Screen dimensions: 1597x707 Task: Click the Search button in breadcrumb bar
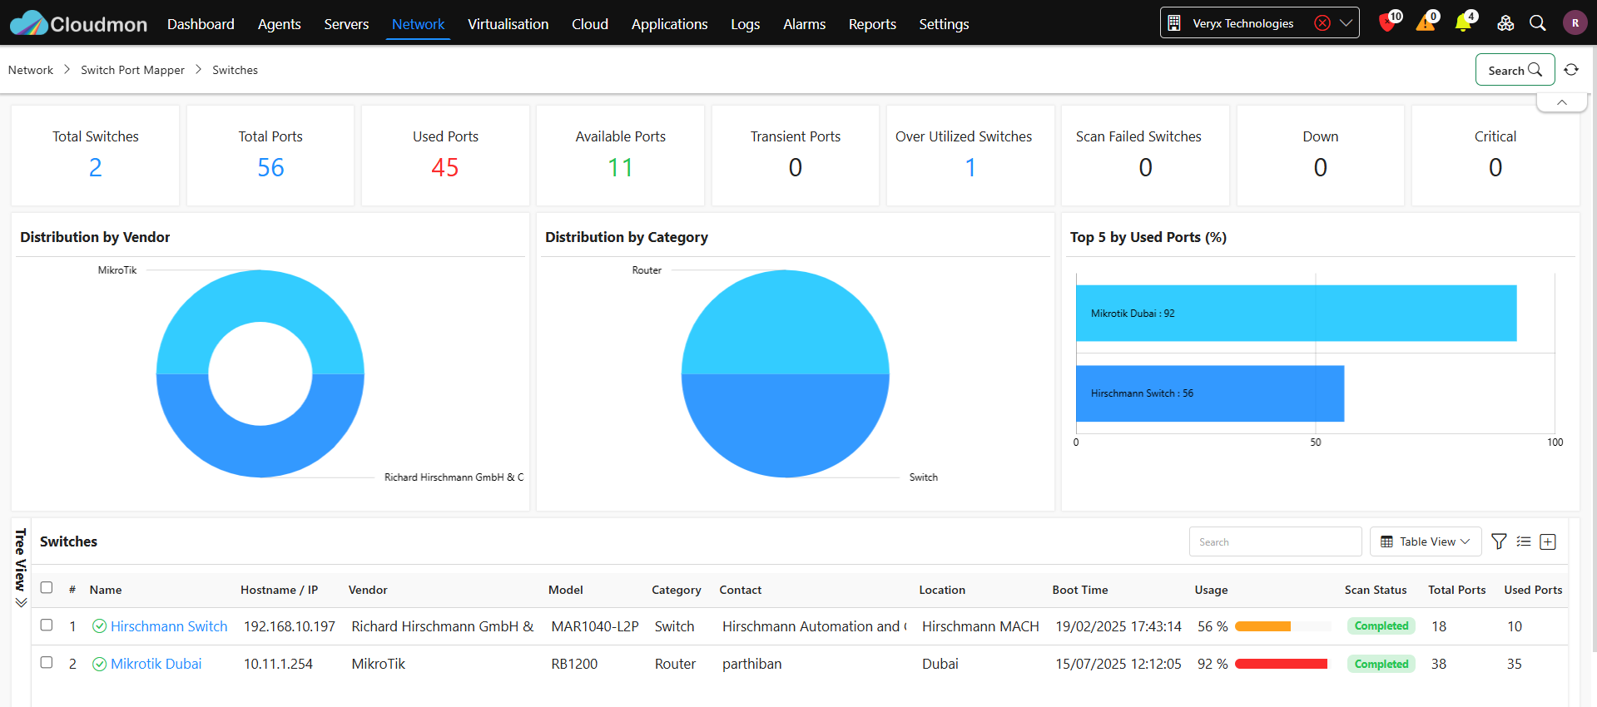[x=1515, y=70]
